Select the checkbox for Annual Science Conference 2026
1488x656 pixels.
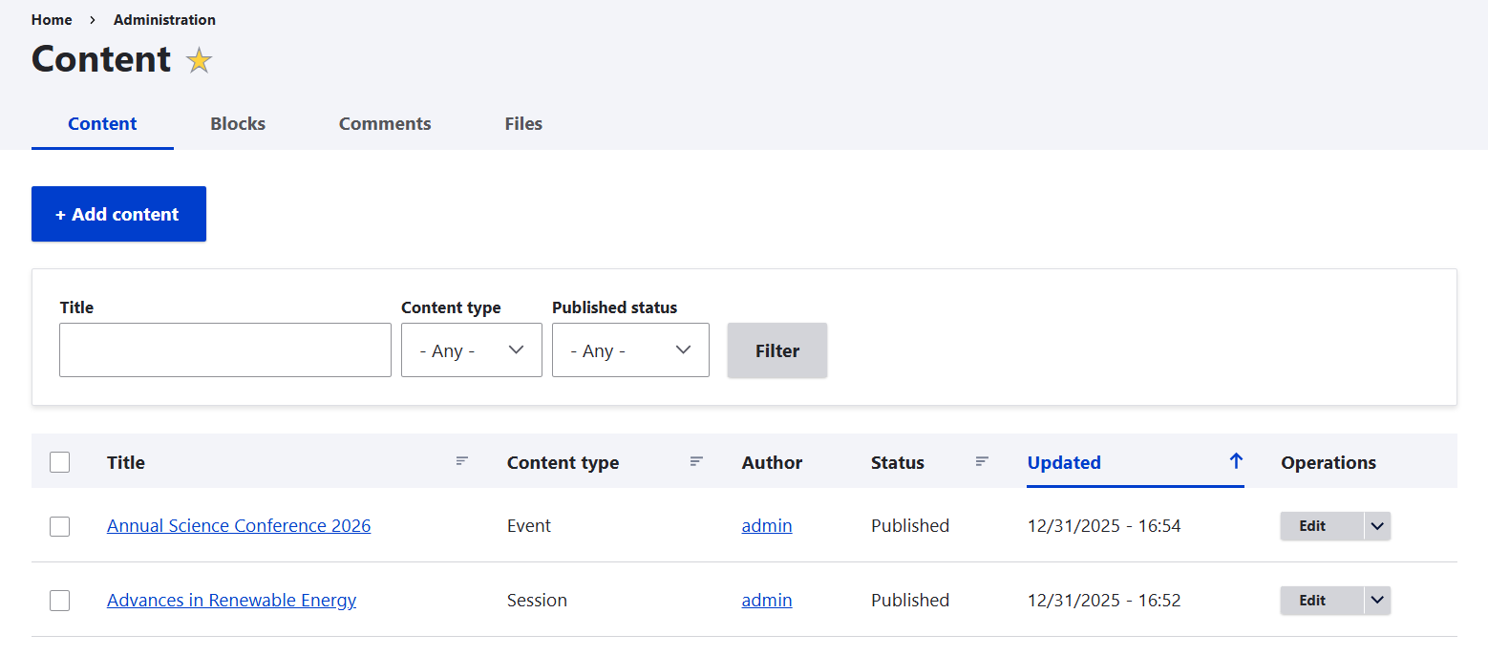point(59,526)
